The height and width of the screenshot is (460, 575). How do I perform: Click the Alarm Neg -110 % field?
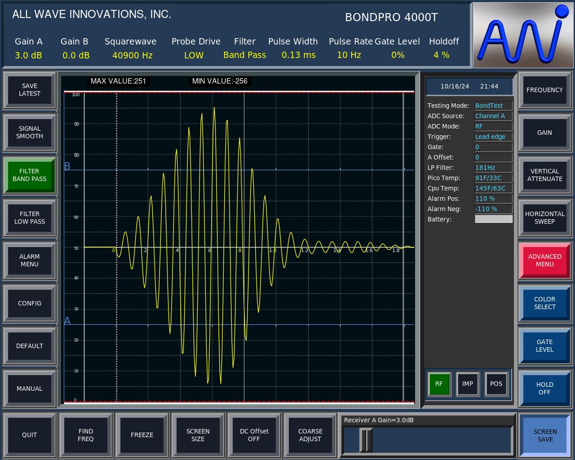493,209
